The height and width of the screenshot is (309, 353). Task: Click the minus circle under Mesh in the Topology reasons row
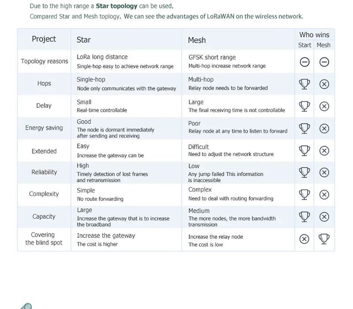[324, 62]
